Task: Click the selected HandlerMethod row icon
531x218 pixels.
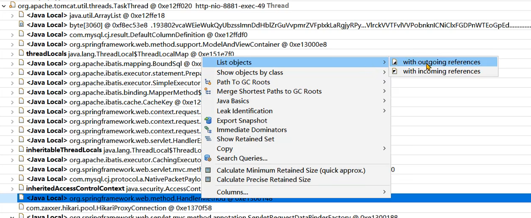Action: pos(21,198)
